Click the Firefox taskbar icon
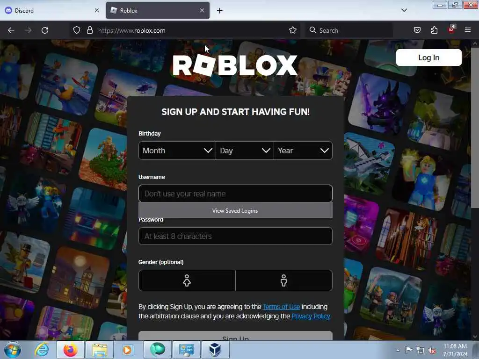Viewport: 479px width, 359px height. 70,350
